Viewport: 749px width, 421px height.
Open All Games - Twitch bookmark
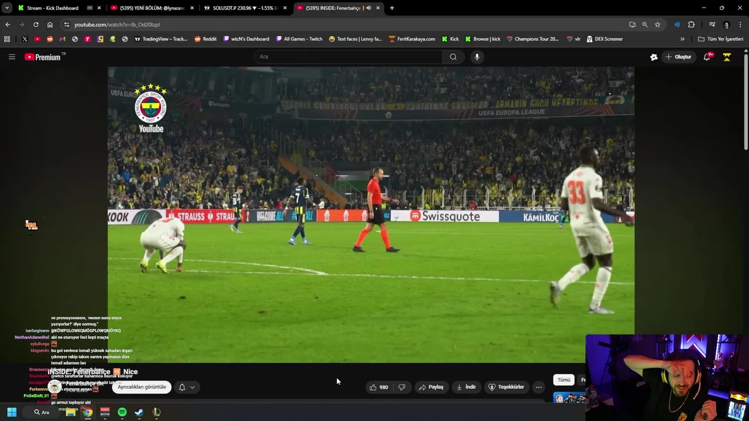(299, 39)
